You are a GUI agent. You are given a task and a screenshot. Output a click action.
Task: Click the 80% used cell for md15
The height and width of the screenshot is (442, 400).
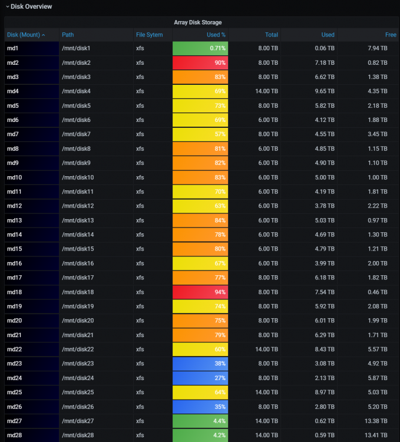point(200,249)
